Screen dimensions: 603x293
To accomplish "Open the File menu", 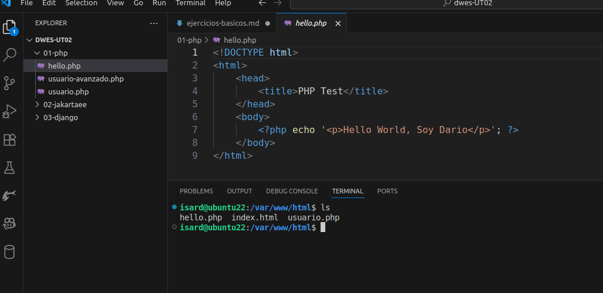I will [x=26, y=3].
